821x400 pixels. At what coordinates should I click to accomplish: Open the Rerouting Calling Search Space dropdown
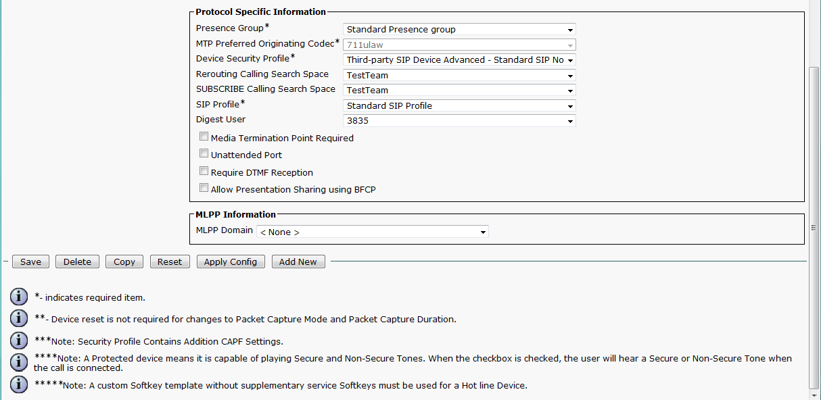point(459,76)
